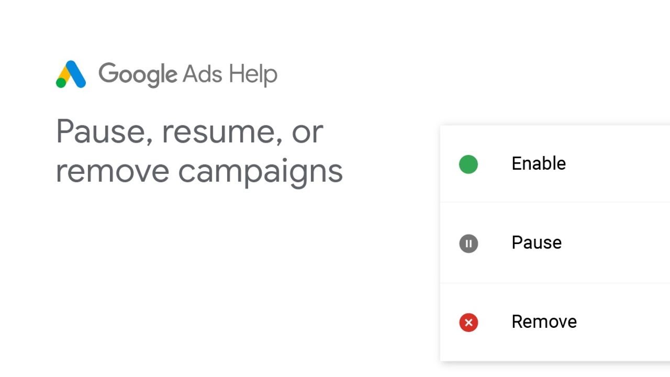Click the word "campaigns" in the heading
The height and width of the screenshot is (377, 670).
point(260,171)
